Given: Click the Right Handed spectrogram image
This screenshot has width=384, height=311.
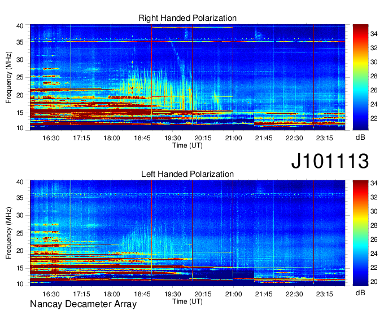Looking at the screenshot, I should 187,77.
